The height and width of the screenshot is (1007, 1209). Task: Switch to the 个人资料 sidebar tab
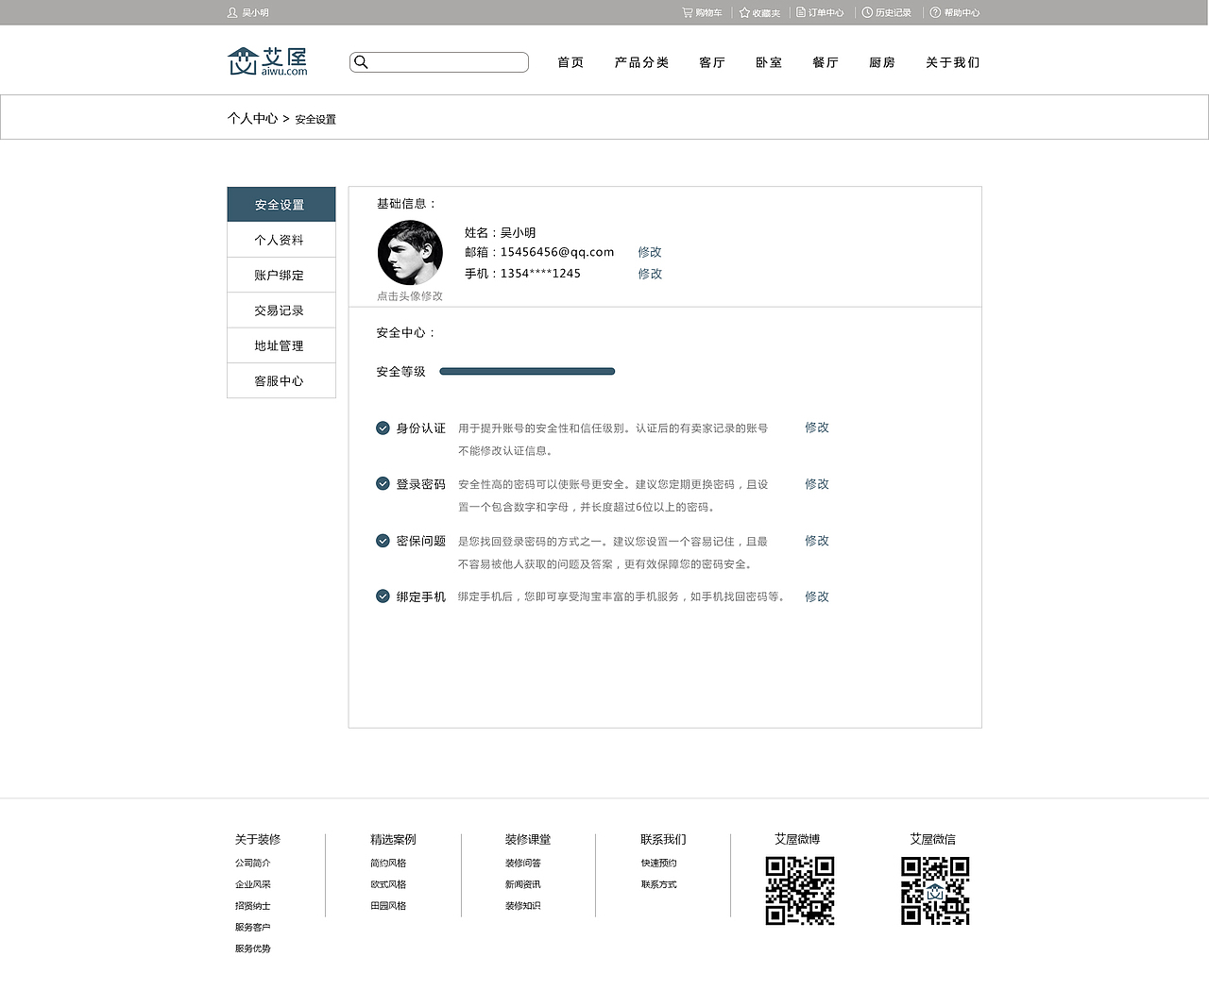[x=281, y=240]
